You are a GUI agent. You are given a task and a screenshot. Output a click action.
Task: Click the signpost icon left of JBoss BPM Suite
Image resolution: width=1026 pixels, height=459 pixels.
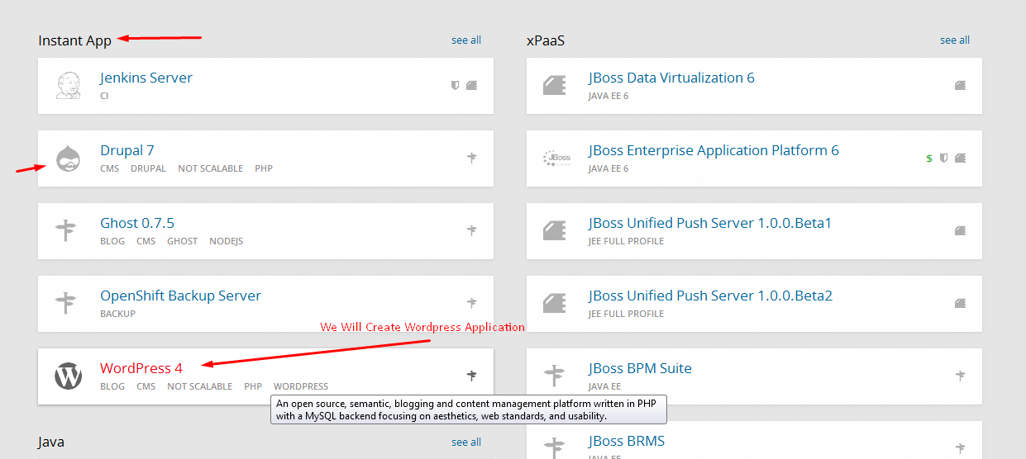(555, 376)
